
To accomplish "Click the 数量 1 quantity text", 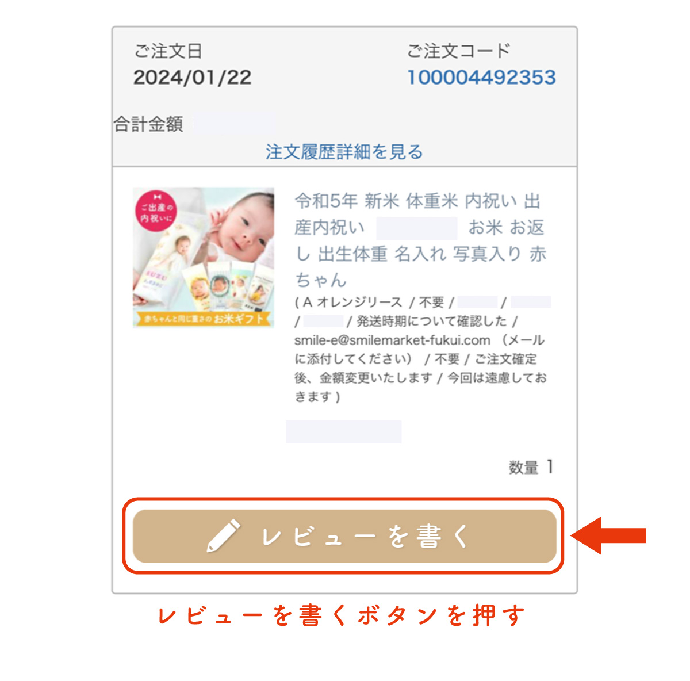I will pos(531,467).
